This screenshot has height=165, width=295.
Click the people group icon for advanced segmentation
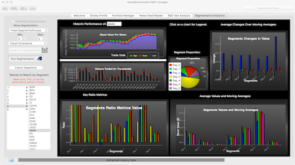click(x=45, y=50)
